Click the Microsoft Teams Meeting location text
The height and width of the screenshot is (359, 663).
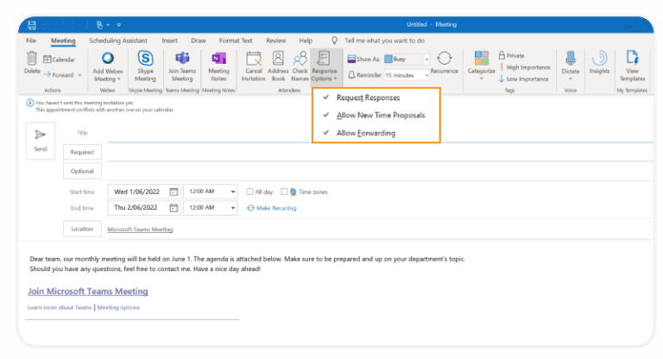[140, 230]
